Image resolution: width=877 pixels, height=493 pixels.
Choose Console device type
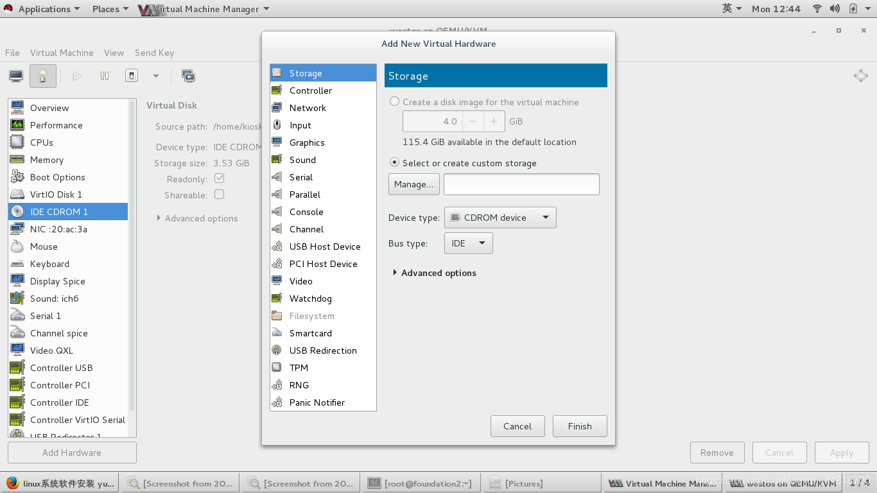(323, 212)
